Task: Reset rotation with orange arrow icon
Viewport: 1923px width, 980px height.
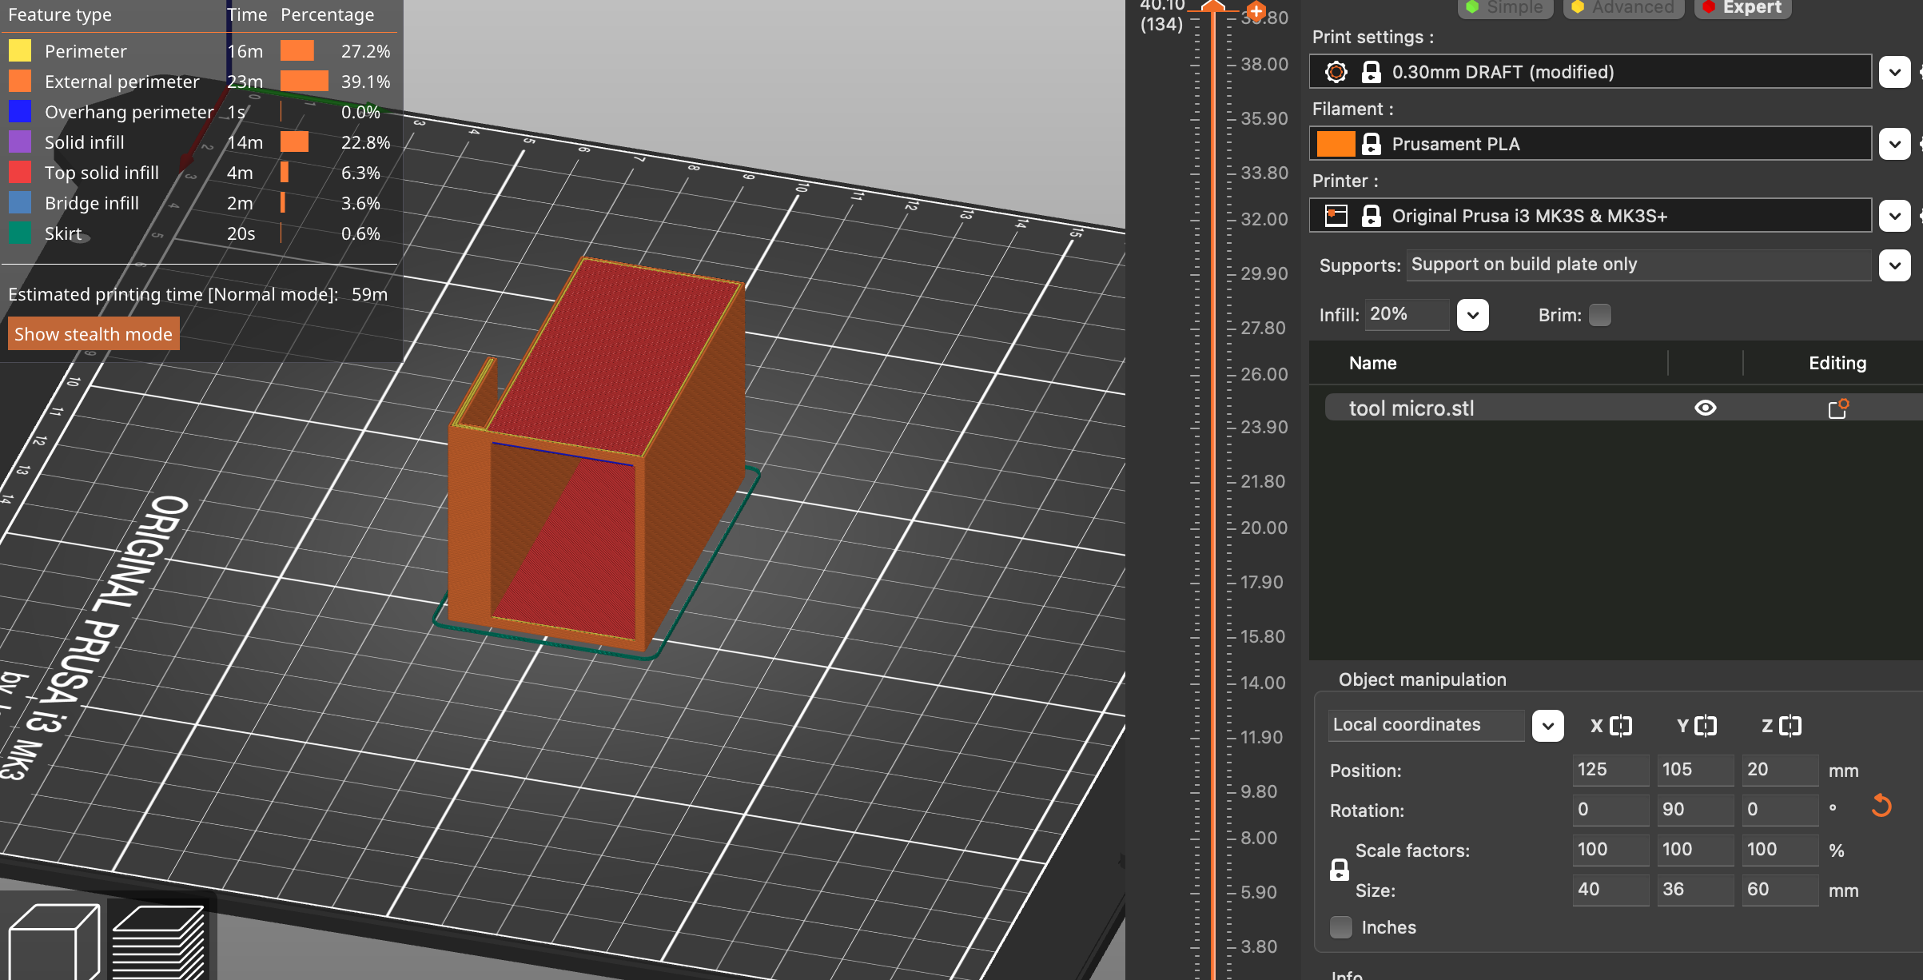Action: pos(1881,806)
